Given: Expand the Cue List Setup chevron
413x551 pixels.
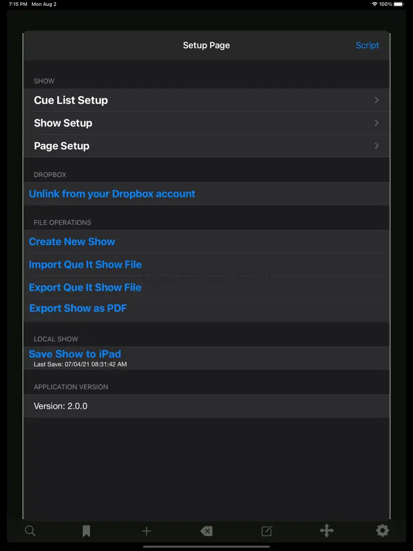Looking at the screenshot, I should [x=376, y=100].
